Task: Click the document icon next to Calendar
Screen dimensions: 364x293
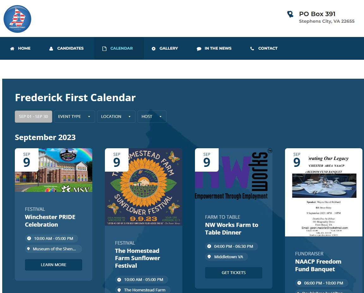Action: [x=104, y=49]
